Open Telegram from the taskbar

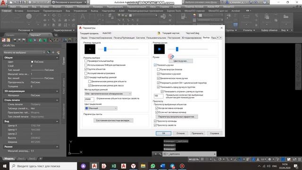[172, 166]
